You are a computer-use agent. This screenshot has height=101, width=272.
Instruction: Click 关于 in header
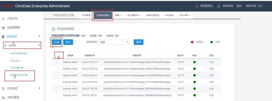click(260, 6)
